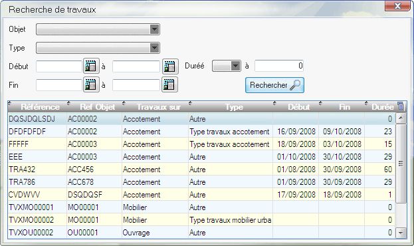Sort by the Début column header
This screenshot has height=246, width=414.
[296, 107]
